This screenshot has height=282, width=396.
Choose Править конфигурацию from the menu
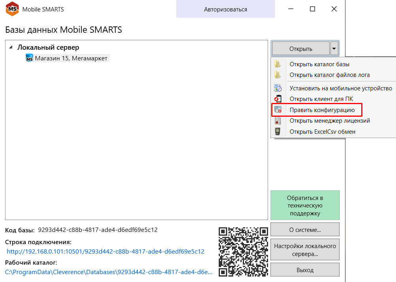(322, 110)
